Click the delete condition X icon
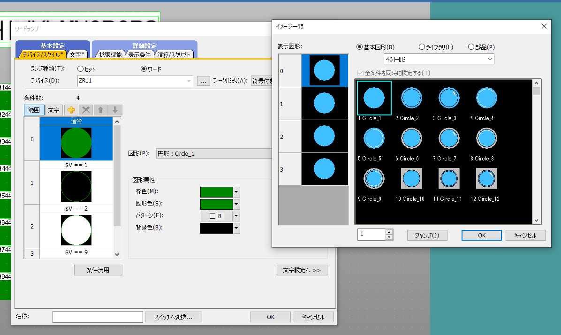Screen dimensions: 561x335 [x=86, y=110]
